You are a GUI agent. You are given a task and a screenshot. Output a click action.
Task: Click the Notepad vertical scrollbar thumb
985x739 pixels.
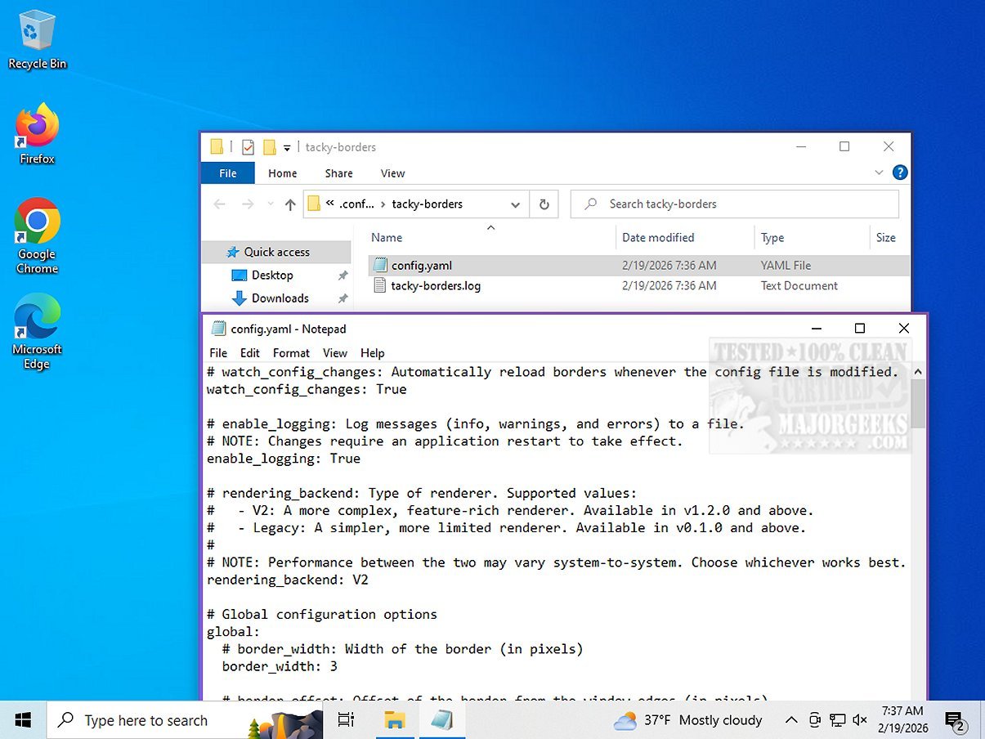pyautogui.click(x=918, y=405)
